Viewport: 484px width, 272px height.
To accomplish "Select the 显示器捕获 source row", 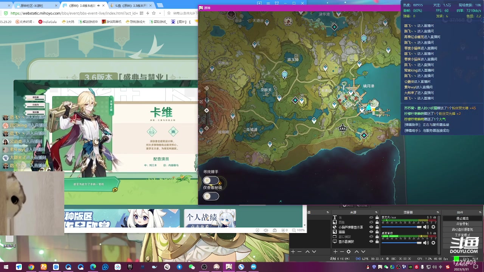I will (x=355, y=241).
